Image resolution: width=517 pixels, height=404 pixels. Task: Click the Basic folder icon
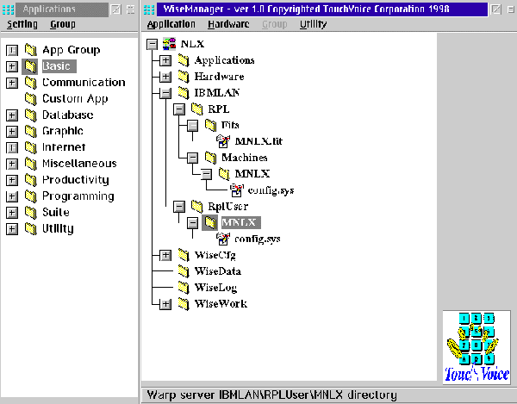coord(30,66)
